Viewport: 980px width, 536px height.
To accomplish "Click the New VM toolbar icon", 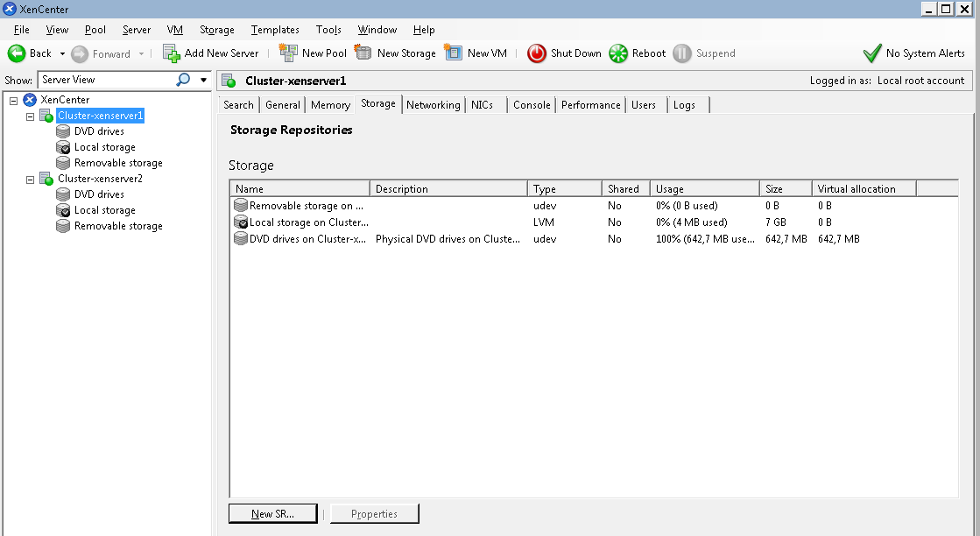I will pos(454,53).
